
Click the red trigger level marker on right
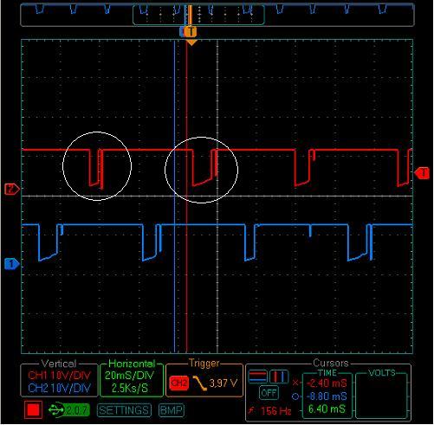pyautogui.click(x=422, y=173)
